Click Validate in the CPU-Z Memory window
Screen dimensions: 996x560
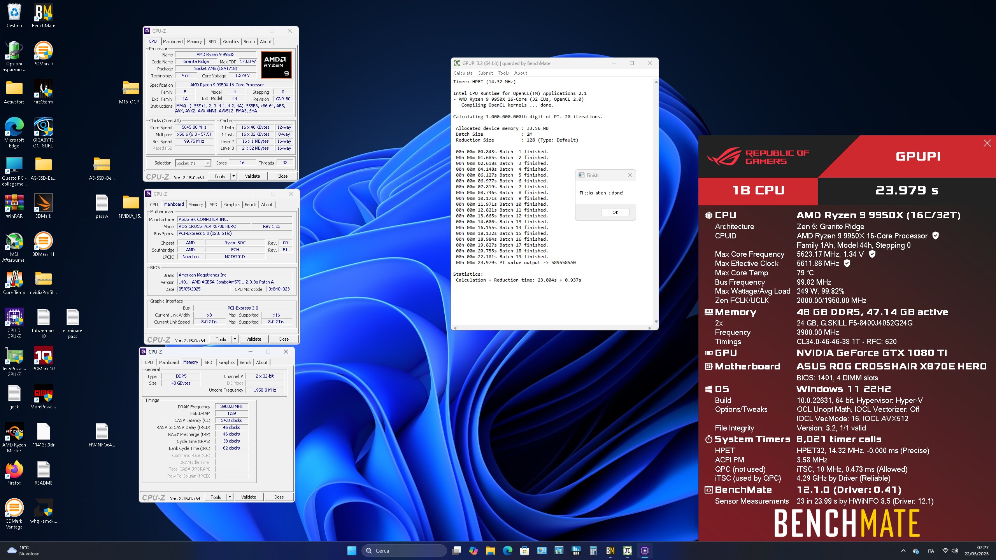tap(249, 497)
